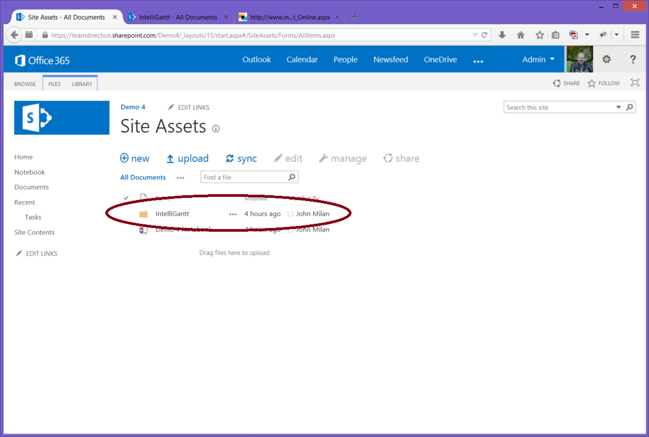Open the IntelliGantt folder icon
The width and height of the screenshot is (649, 437).
(143, 214)
